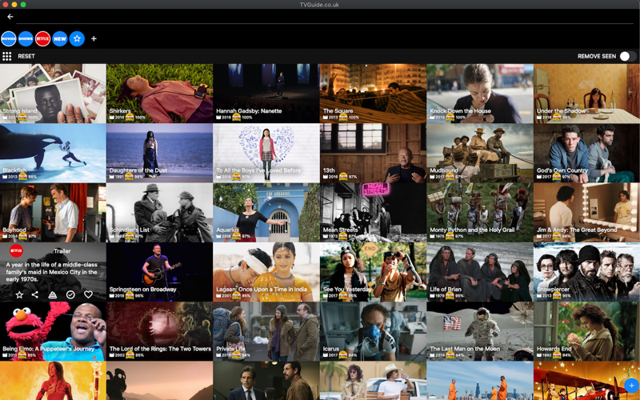Click the Rotten Tomatoes badge on 13th
640x400 pixels.
343,176
